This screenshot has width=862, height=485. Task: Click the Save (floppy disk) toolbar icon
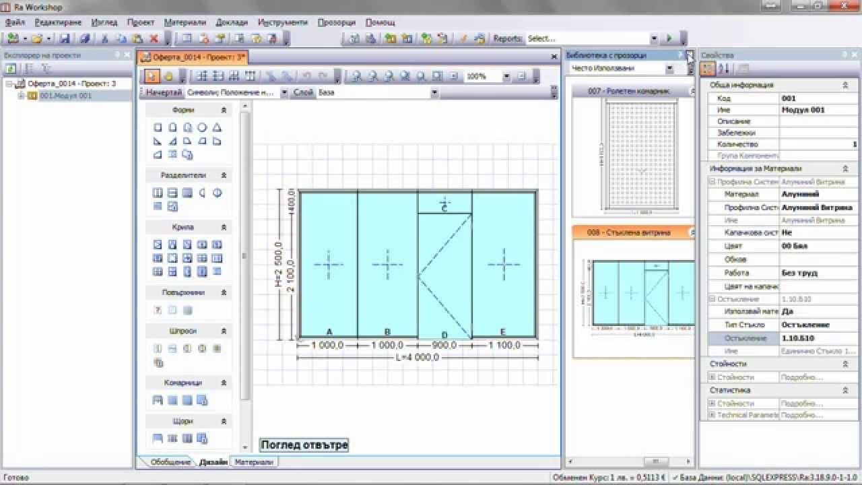coord(65,38)
